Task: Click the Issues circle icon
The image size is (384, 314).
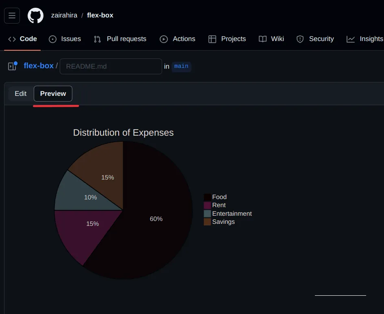Action: 52,39
